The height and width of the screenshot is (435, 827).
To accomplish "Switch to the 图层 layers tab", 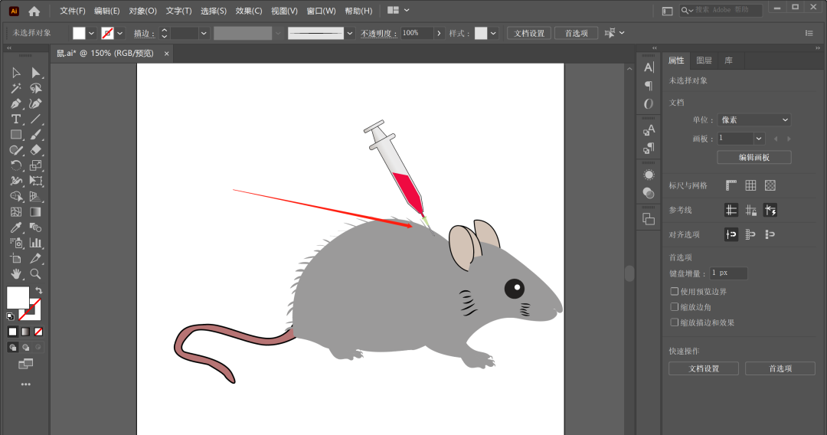I will [704, 61].
